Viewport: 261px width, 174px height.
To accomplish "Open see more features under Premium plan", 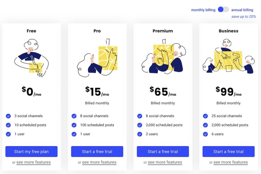I will tap(165, 162).
